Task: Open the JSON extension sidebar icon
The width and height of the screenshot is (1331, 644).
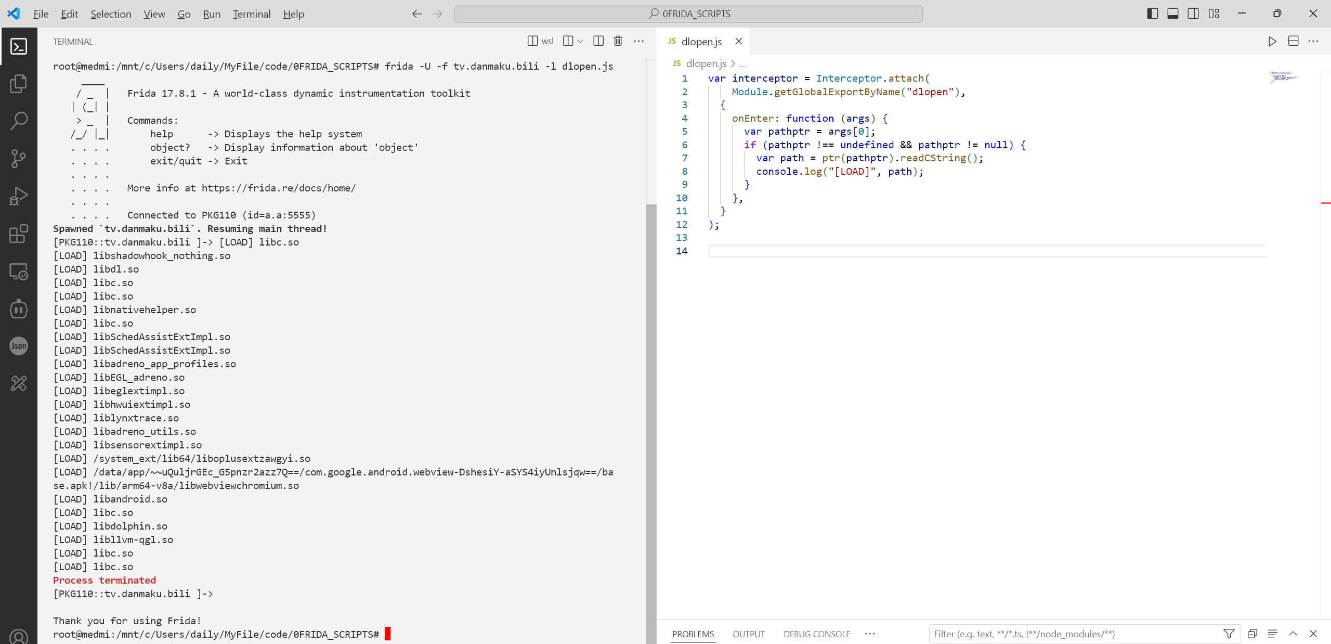Action: 19,346
